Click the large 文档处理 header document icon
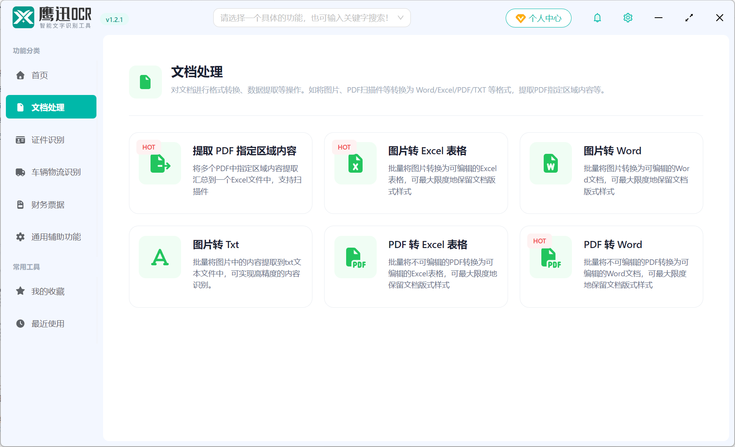 145,82
